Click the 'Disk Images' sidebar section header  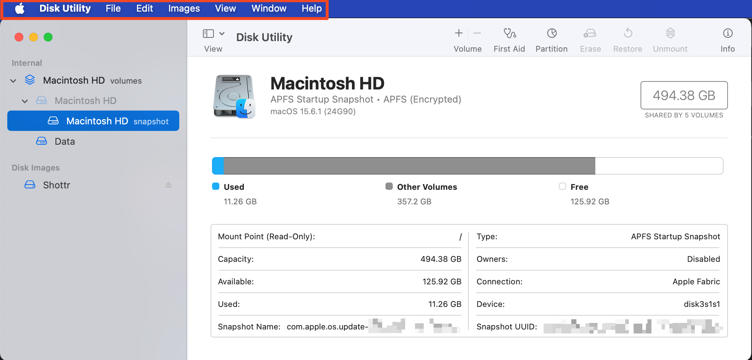tap(36, 168)
